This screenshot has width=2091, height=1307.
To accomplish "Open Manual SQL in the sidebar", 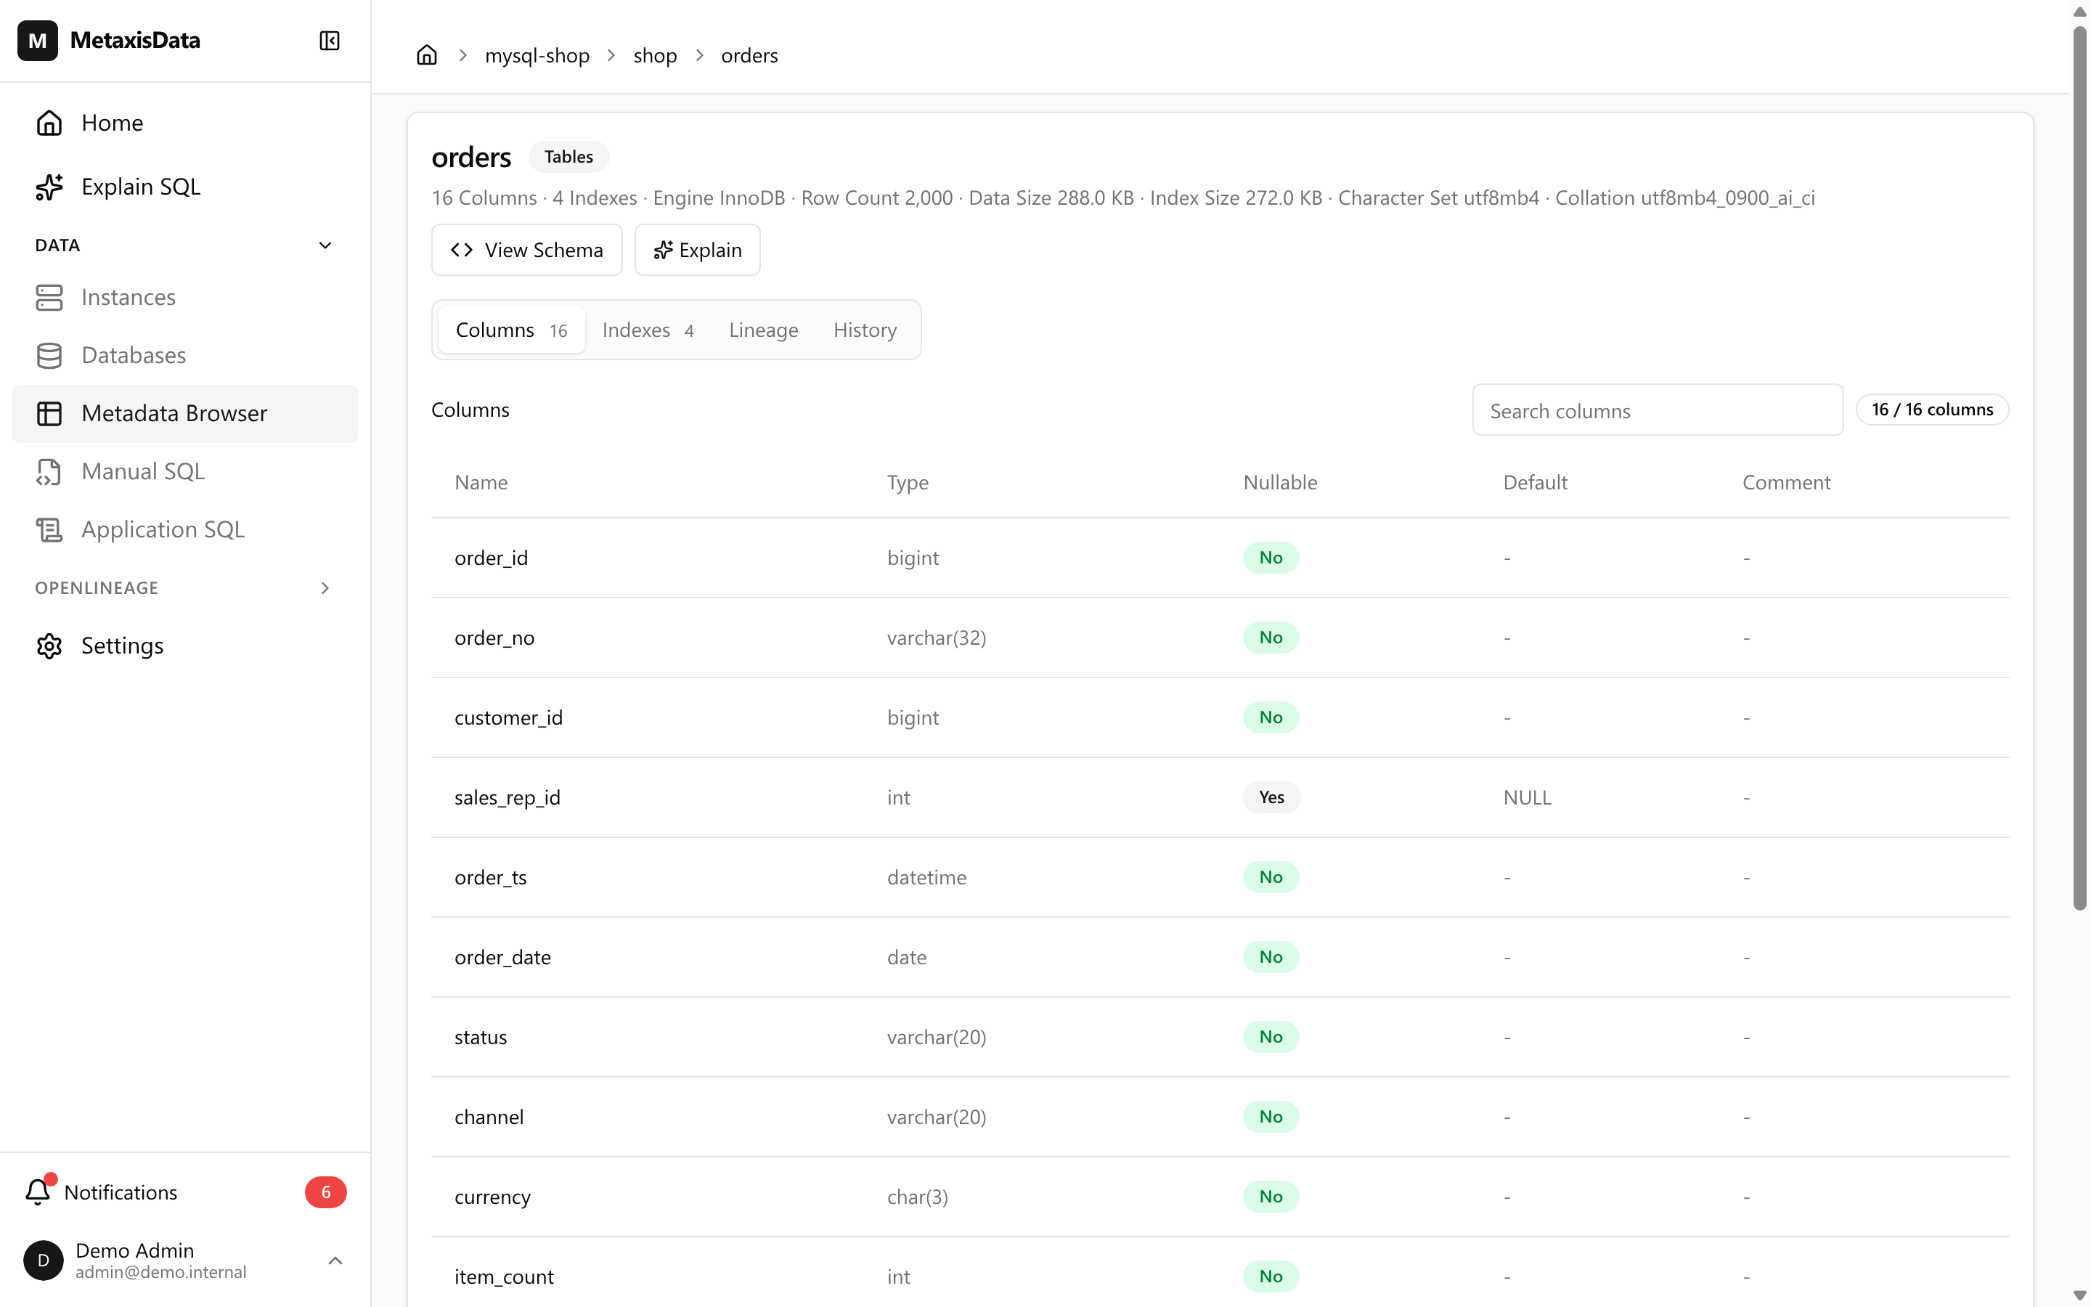I will click(185, 471).
